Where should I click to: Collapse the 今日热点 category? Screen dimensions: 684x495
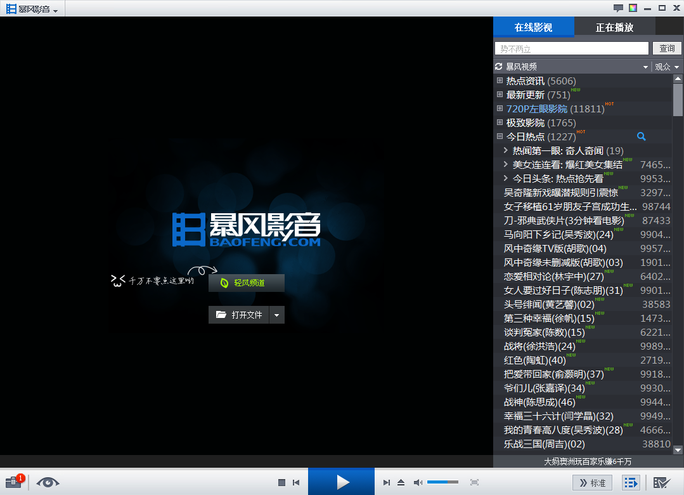click(x=500, y=136)
